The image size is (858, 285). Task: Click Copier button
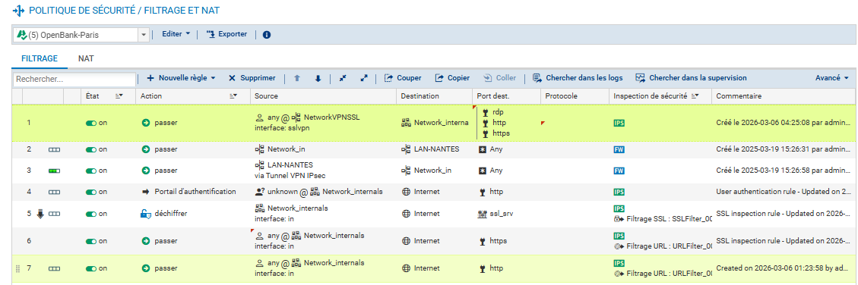[452, 78]
